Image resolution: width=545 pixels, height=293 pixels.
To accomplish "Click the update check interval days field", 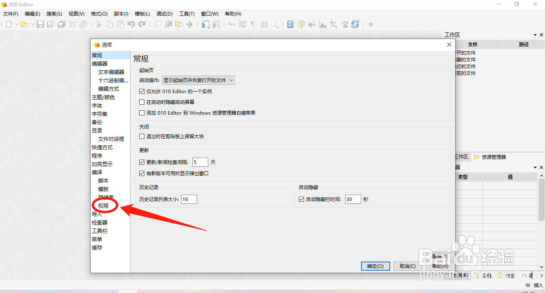I will (200, 162).
